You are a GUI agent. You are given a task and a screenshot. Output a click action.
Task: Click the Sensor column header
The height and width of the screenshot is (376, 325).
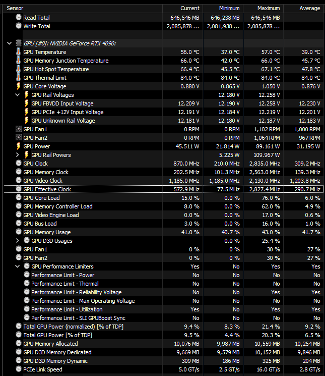point(82,8)
